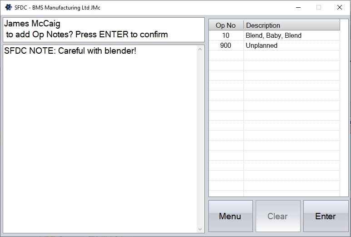This screenshot has height=237, width=351.
Task: Click the maximize window button
Action: (x=319, y=7)
